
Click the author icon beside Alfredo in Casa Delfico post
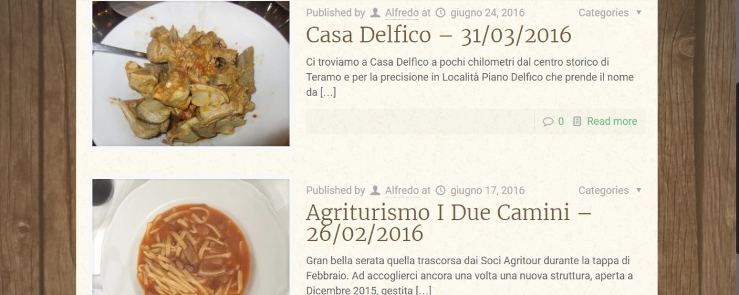tap(376, 12)
